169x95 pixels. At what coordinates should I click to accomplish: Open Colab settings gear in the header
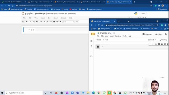pyautogui.click(x=166, y=34)
